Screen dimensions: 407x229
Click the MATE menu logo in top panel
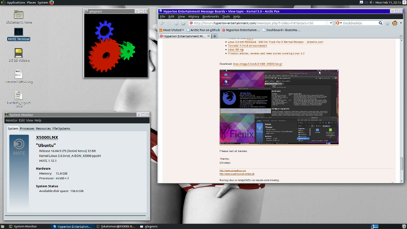pos(3,2)
